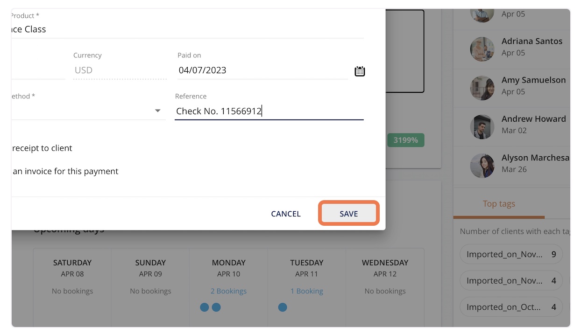The image size is (581, 334).
Task: Click Alyson Marchesa avatar
Action: (482, 166)
